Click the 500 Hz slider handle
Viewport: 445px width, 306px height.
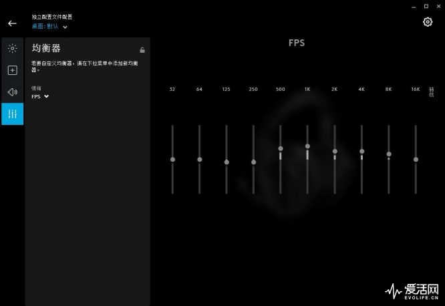click(281, 148)
